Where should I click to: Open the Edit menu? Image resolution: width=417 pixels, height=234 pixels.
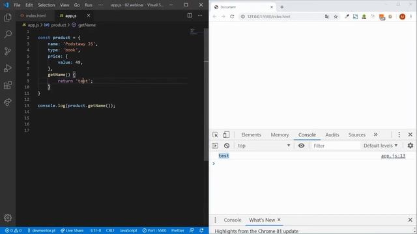click(x=29, y=5)
